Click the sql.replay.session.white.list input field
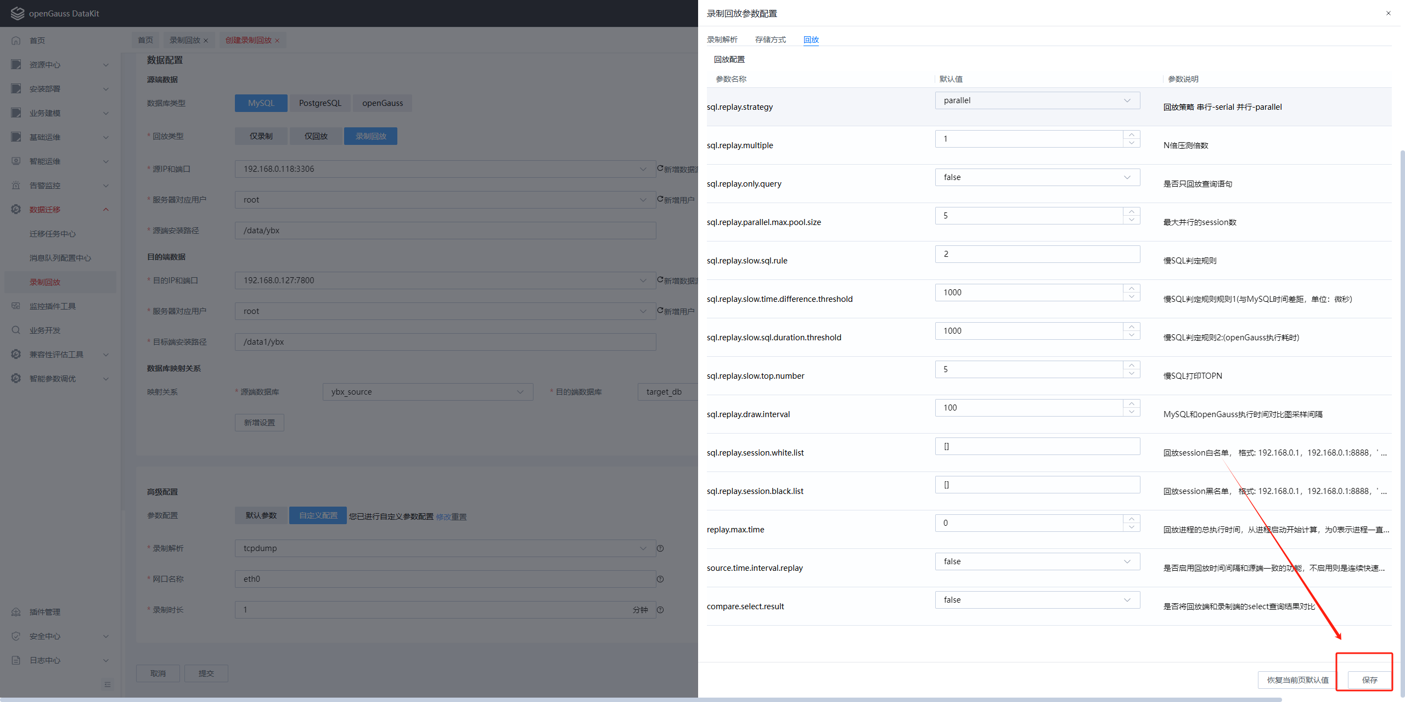Screen dimensions: 1405x702 (x=1037, y=446)
